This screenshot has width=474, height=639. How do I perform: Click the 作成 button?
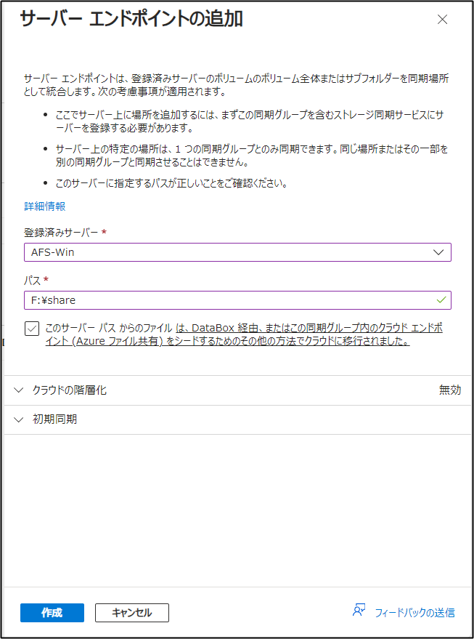(52, 613)
